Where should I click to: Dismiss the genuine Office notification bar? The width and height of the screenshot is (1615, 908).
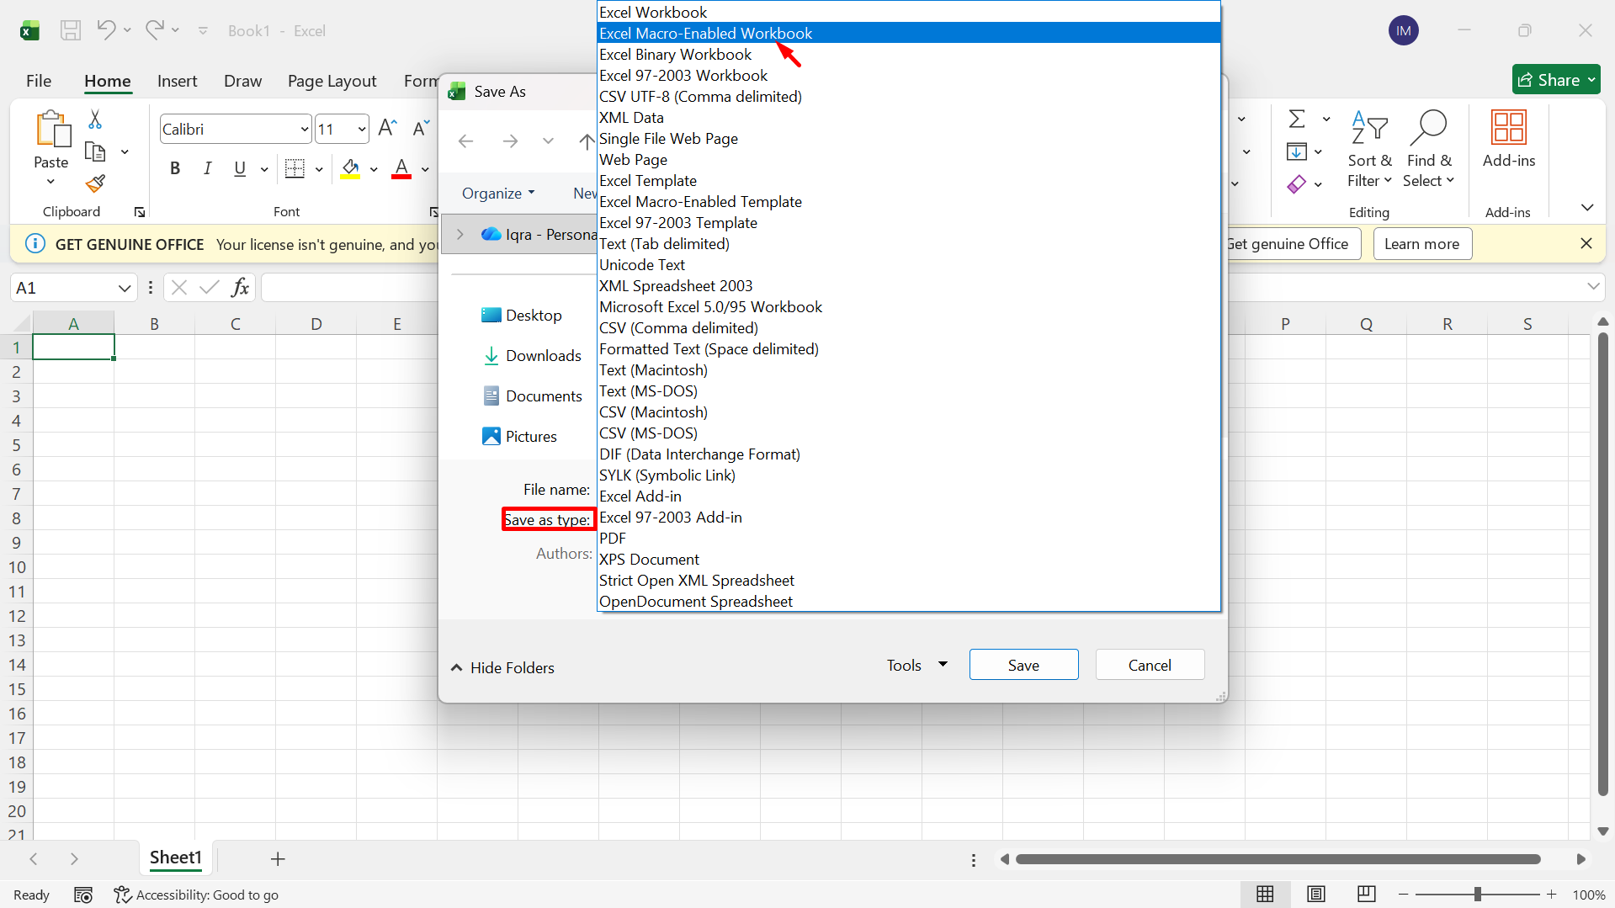(x=1586, y=243)
